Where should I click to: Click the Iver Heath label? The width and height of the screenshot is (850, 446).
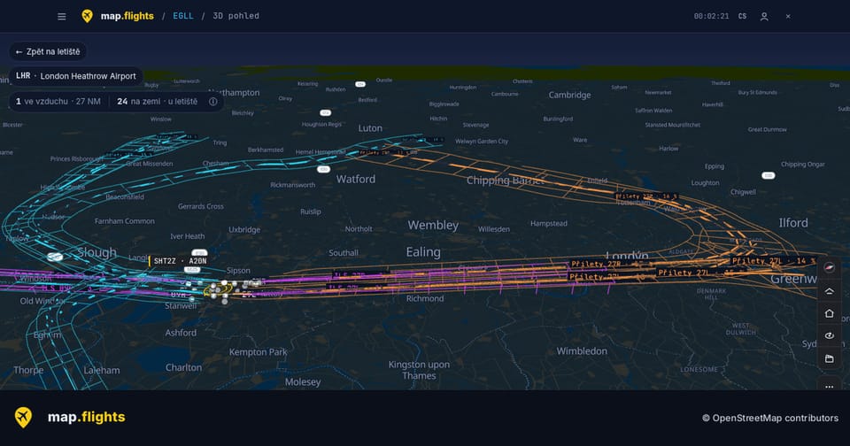[x=188, y=236]
